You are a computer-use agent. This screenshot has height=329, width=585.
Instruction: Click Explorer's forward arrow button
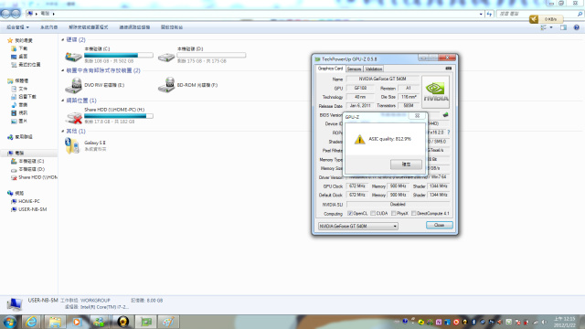tap(16, 14)
